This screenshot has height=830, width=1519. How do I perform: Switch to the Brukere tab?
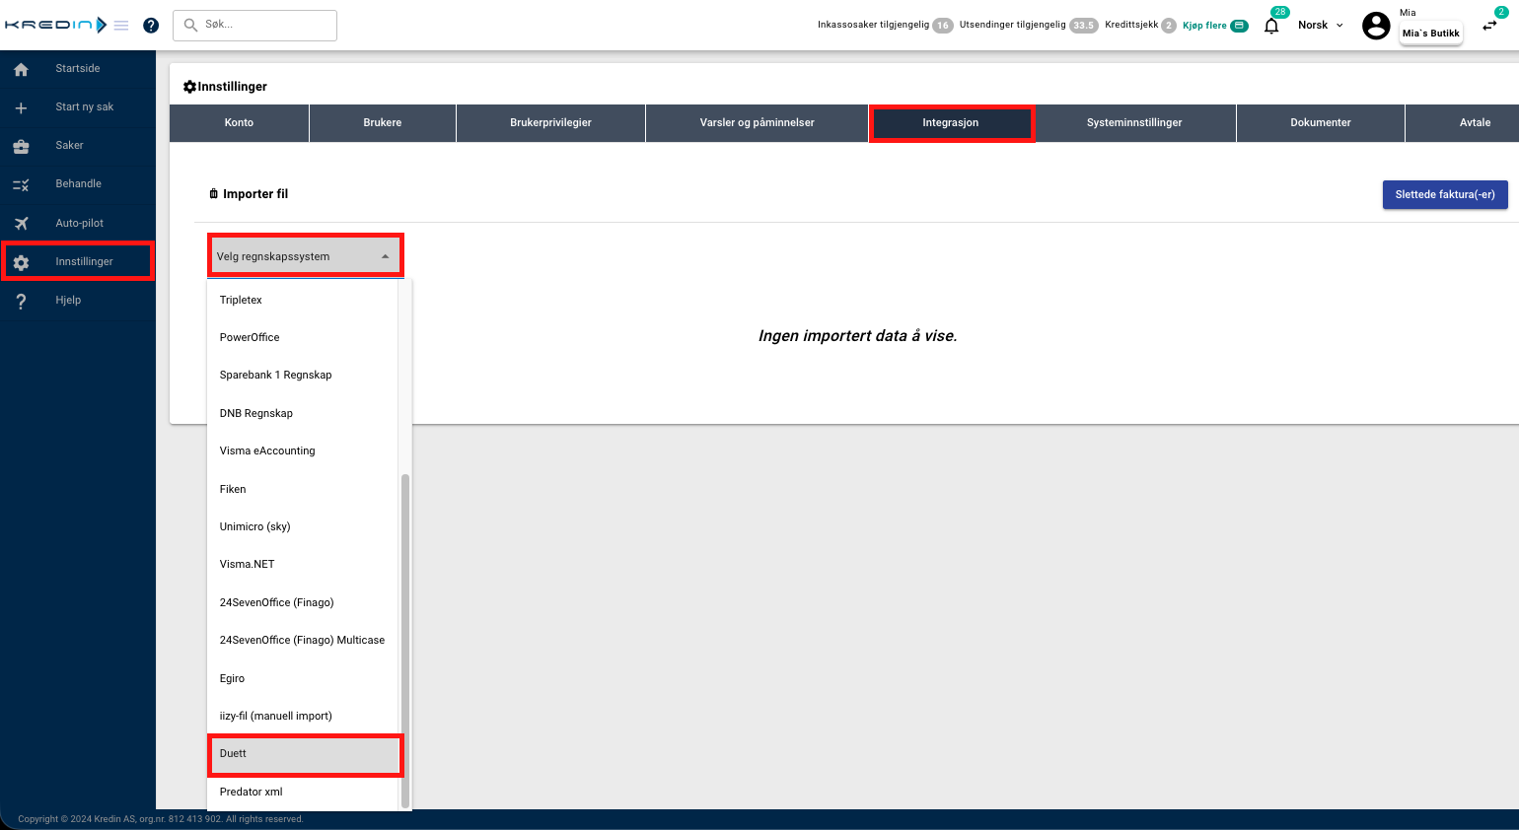pyautogui.click(x=383, y=123)
